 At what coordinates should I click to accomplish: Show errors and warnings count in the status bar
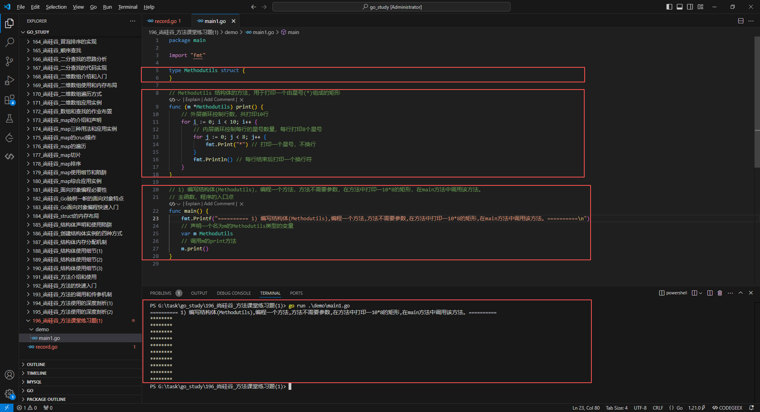point(27,408)
